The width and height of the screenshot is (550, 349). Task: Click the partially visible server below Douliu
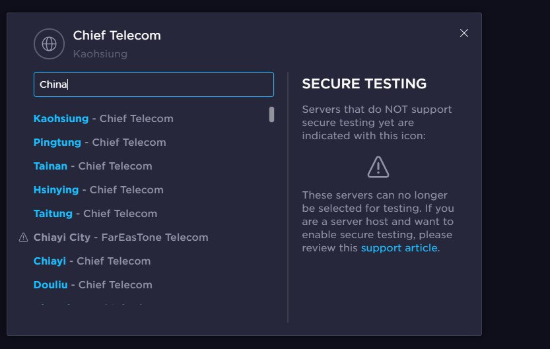coord(92,307)
